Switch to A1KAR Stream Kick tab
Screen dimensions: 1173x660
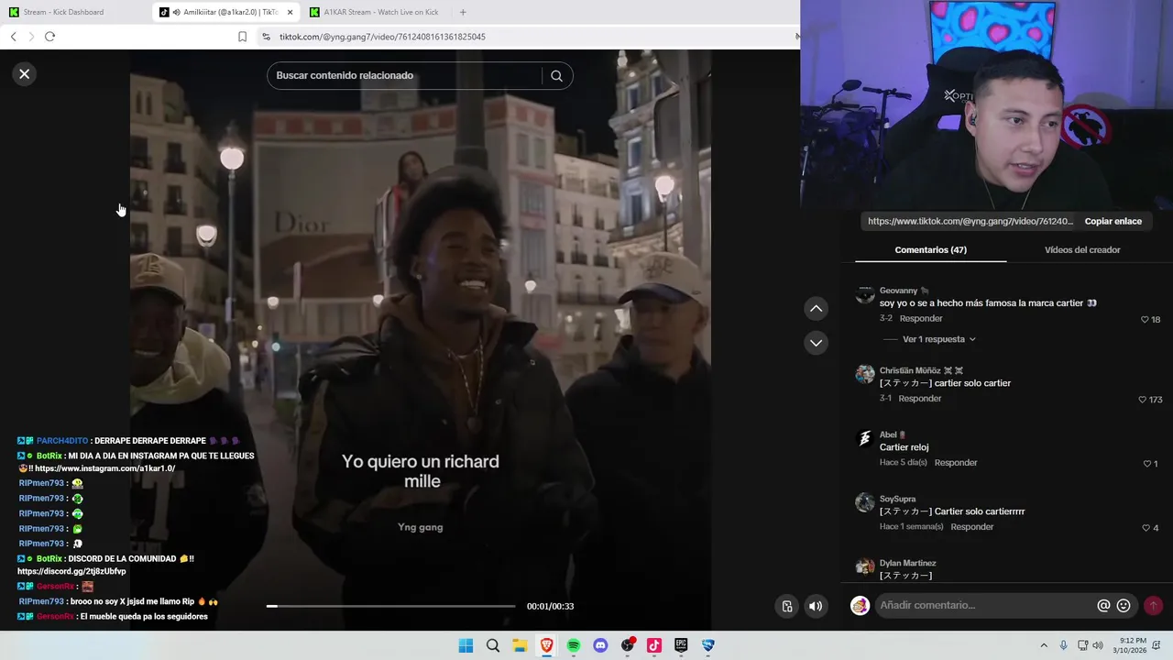pyautogui.click(x=376, y=12)
